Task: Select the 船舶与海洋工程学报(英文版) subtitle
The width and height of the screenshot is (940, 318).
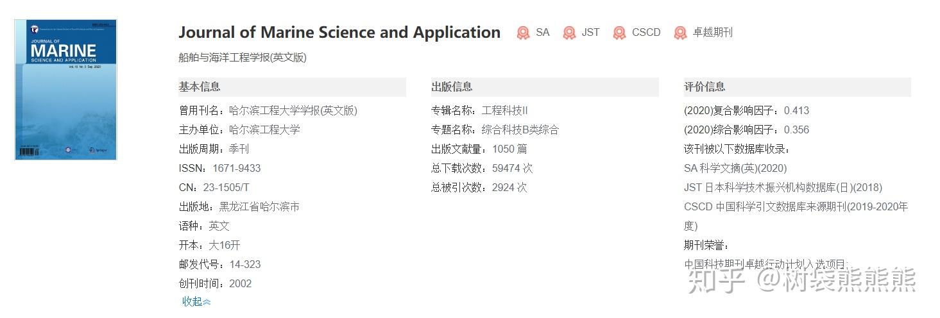Action: [243, 58]
